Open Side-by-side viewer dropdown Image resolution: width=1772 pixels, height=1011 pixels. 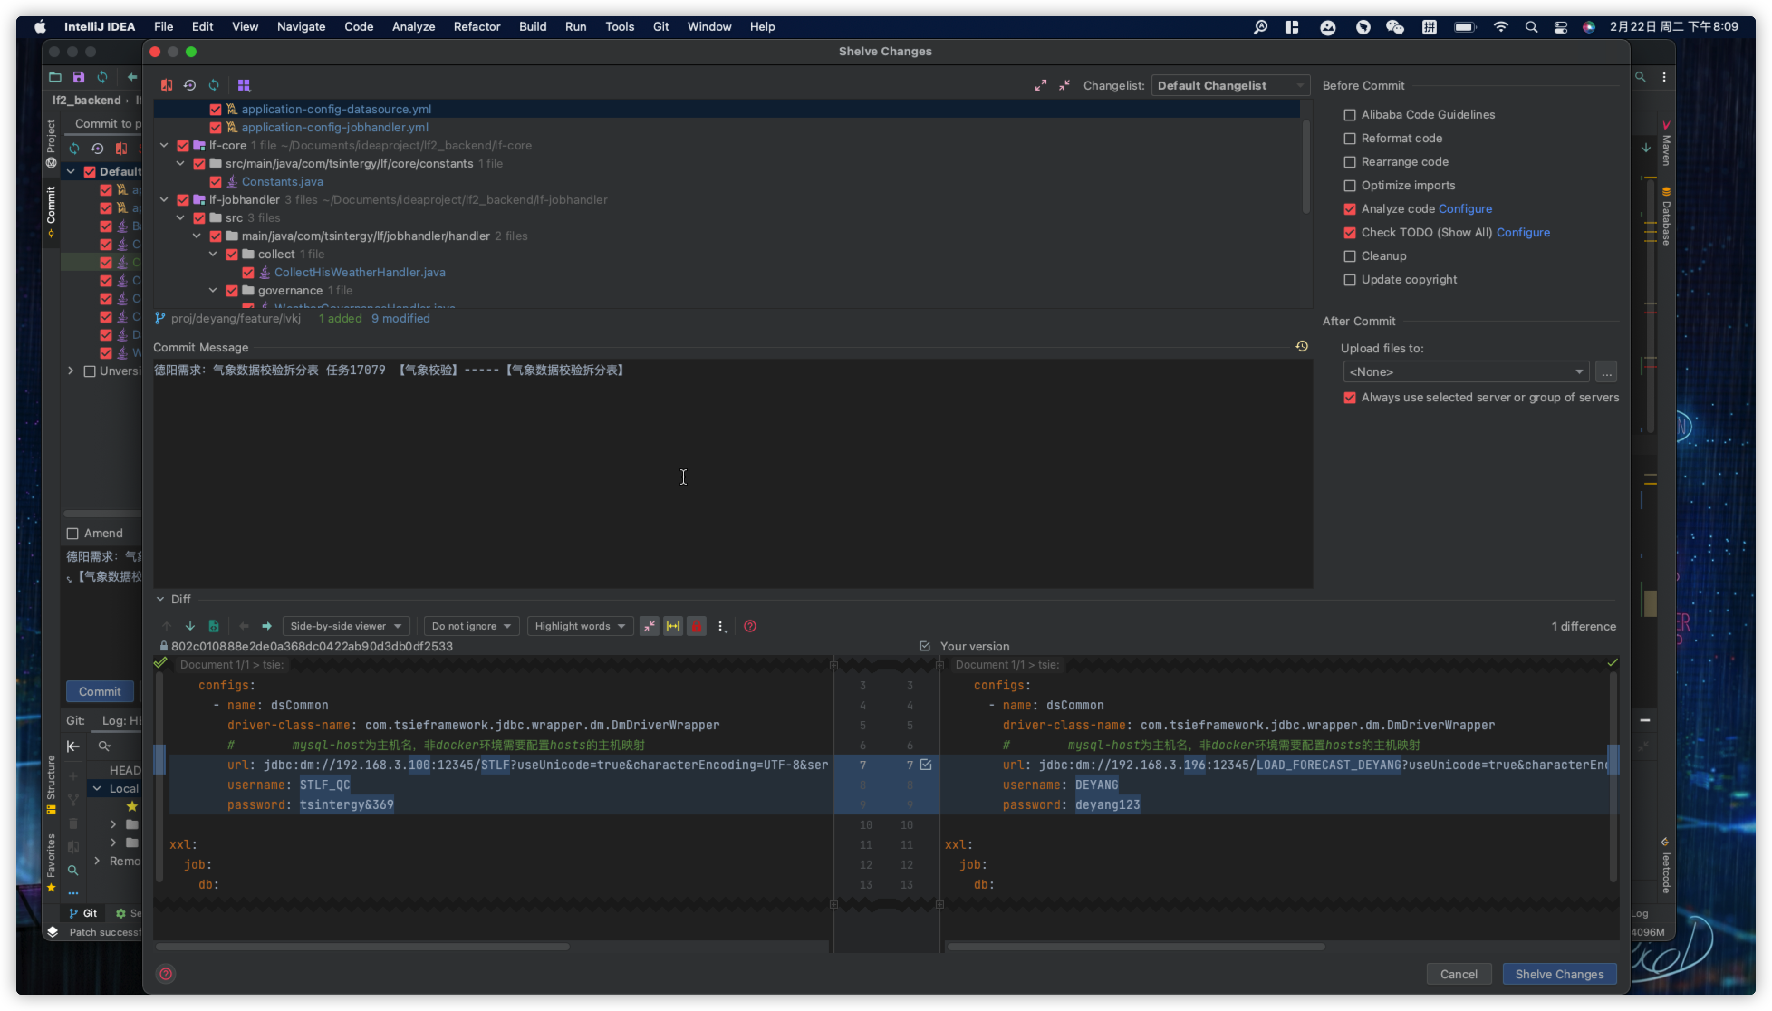point(345,626)
